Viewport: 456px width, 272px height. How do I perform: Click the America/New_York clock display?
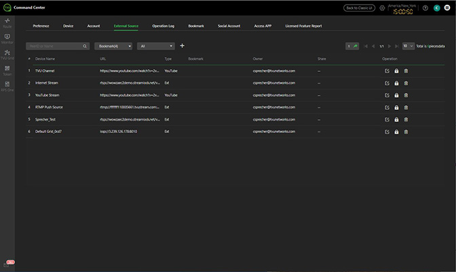click(403, 9)
